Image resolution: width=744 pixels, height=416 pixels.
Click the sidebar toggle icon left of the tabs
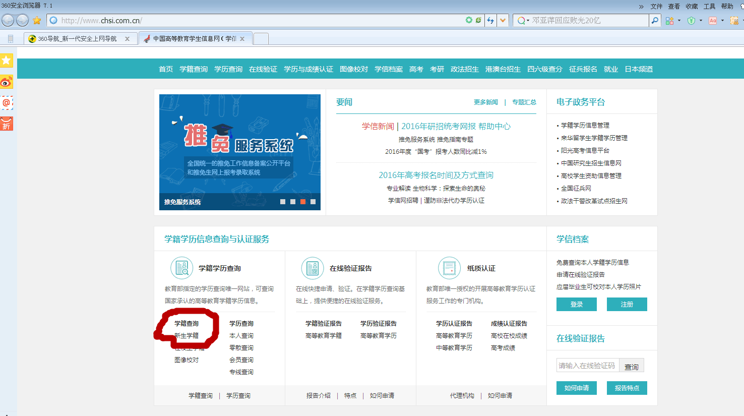pos(11,39)
